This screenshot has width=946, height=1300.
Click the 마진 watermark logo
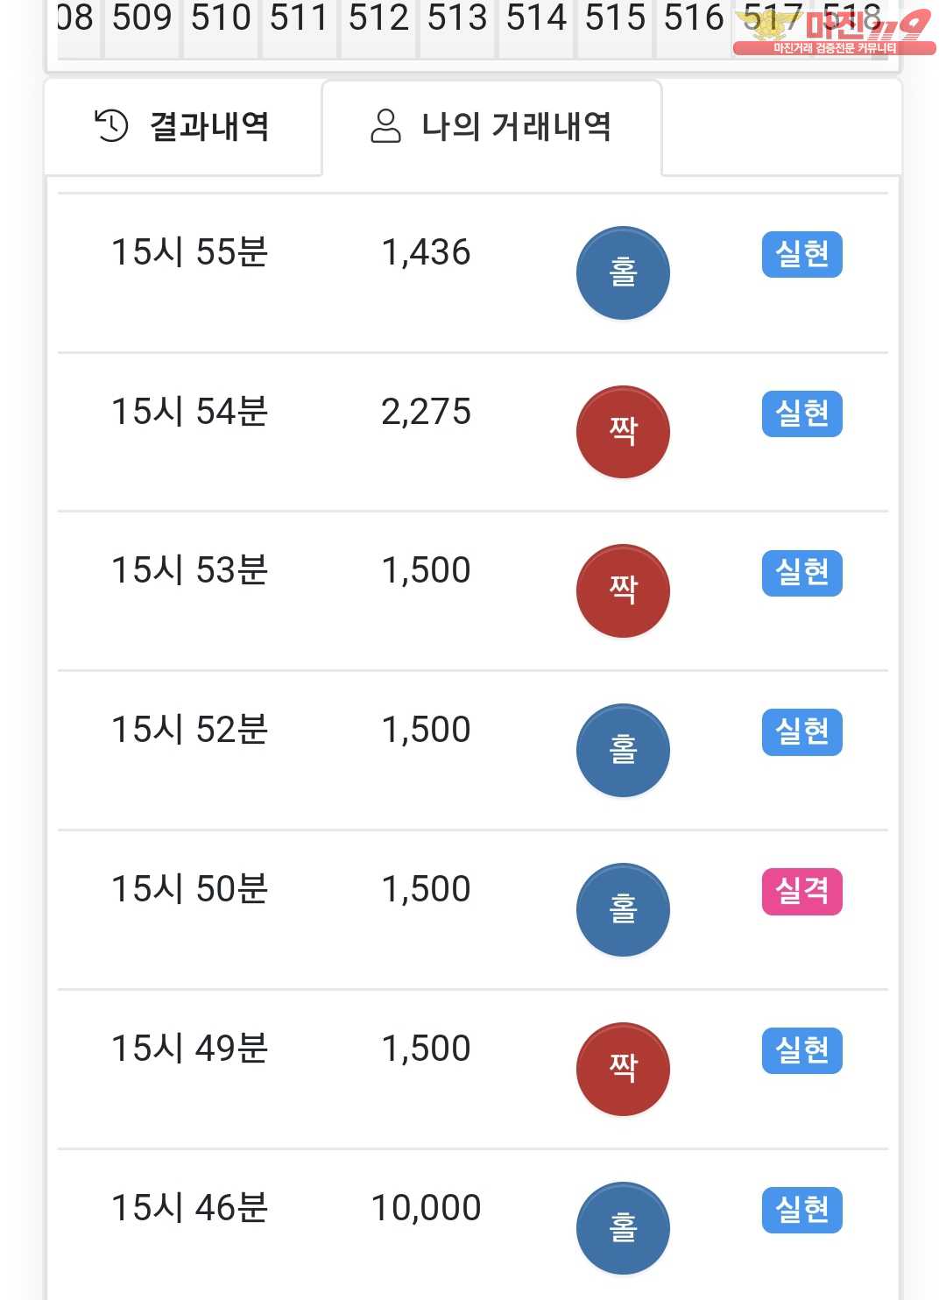pos(833,32)
